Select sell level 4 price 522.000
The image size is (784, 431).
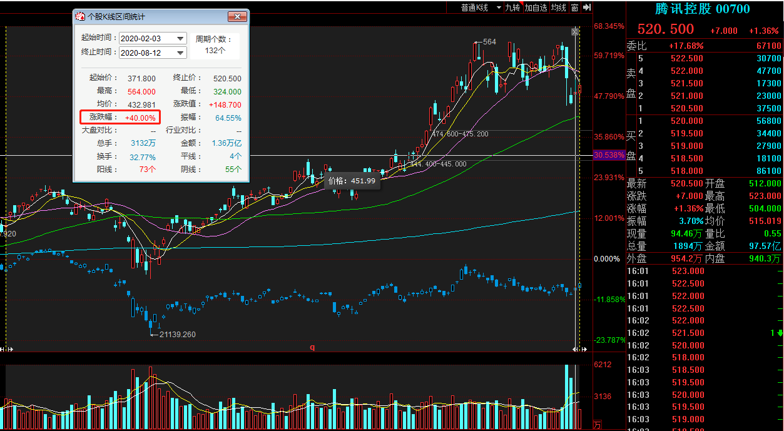[x=686, y=71]
